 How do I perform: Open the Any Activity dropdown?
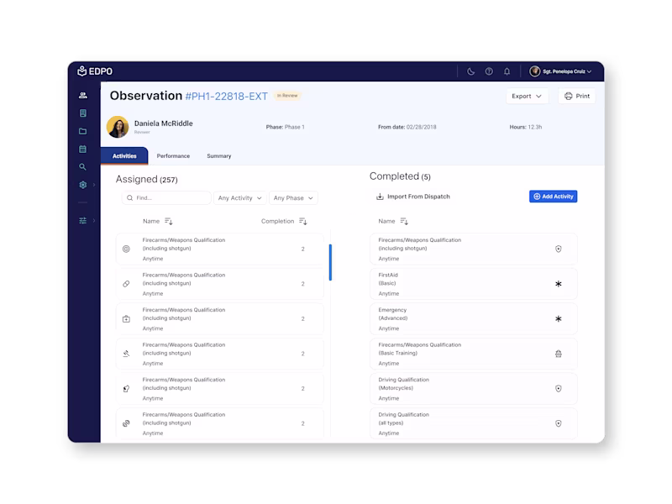[x=240, y=198]
